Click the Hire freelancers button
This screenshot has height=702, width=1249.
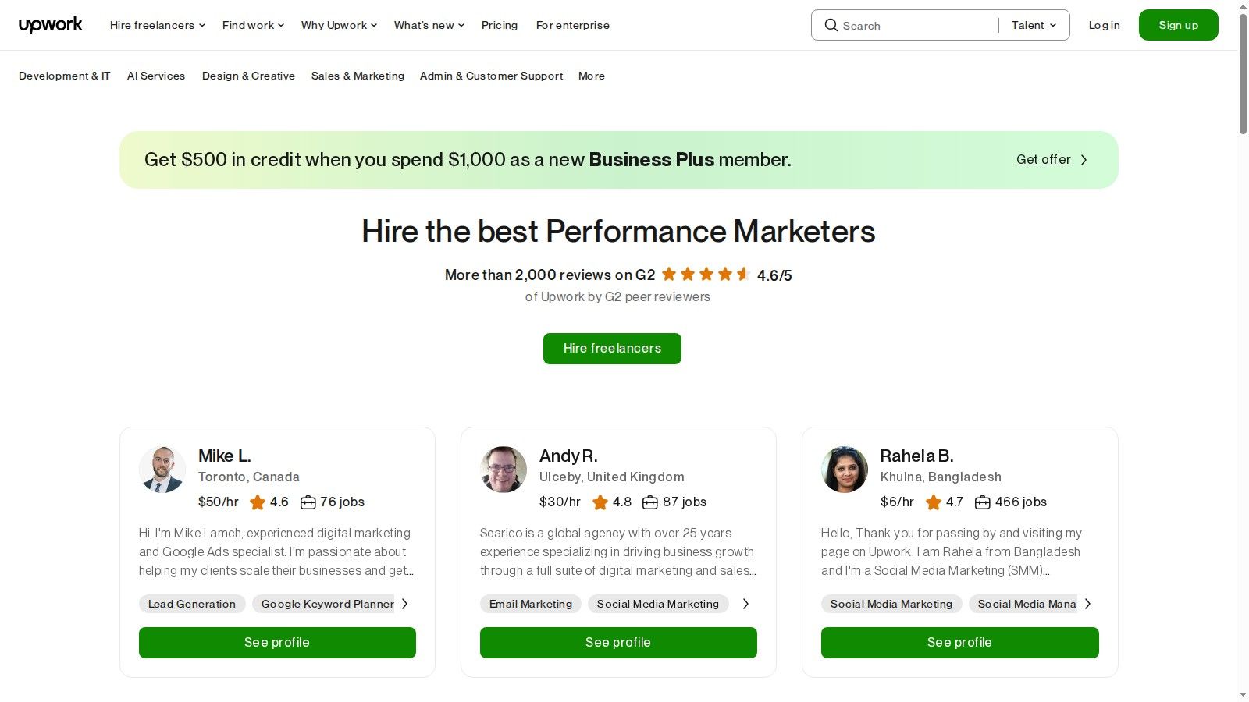(x=612, y=348)
